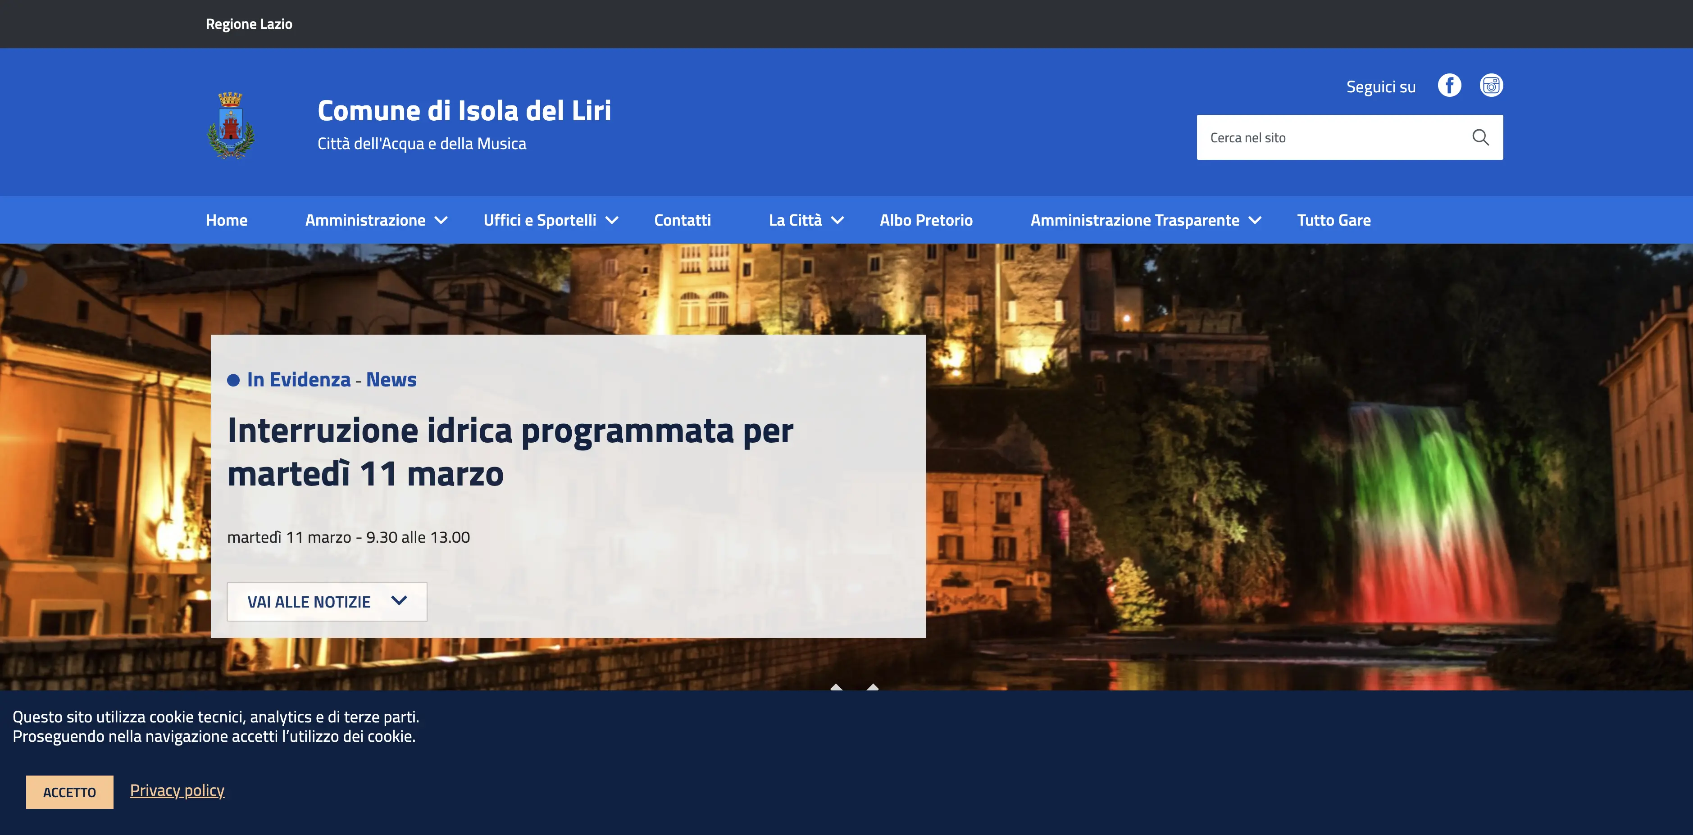This screenshot has height=835, width=1693.
Task: Open the Instagram profile icon
Action: pyautogui.click(x=1491, y=86)
